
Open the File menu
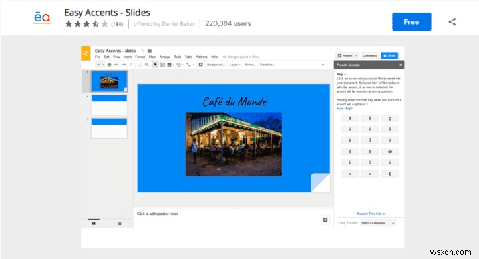click(98, 57)
